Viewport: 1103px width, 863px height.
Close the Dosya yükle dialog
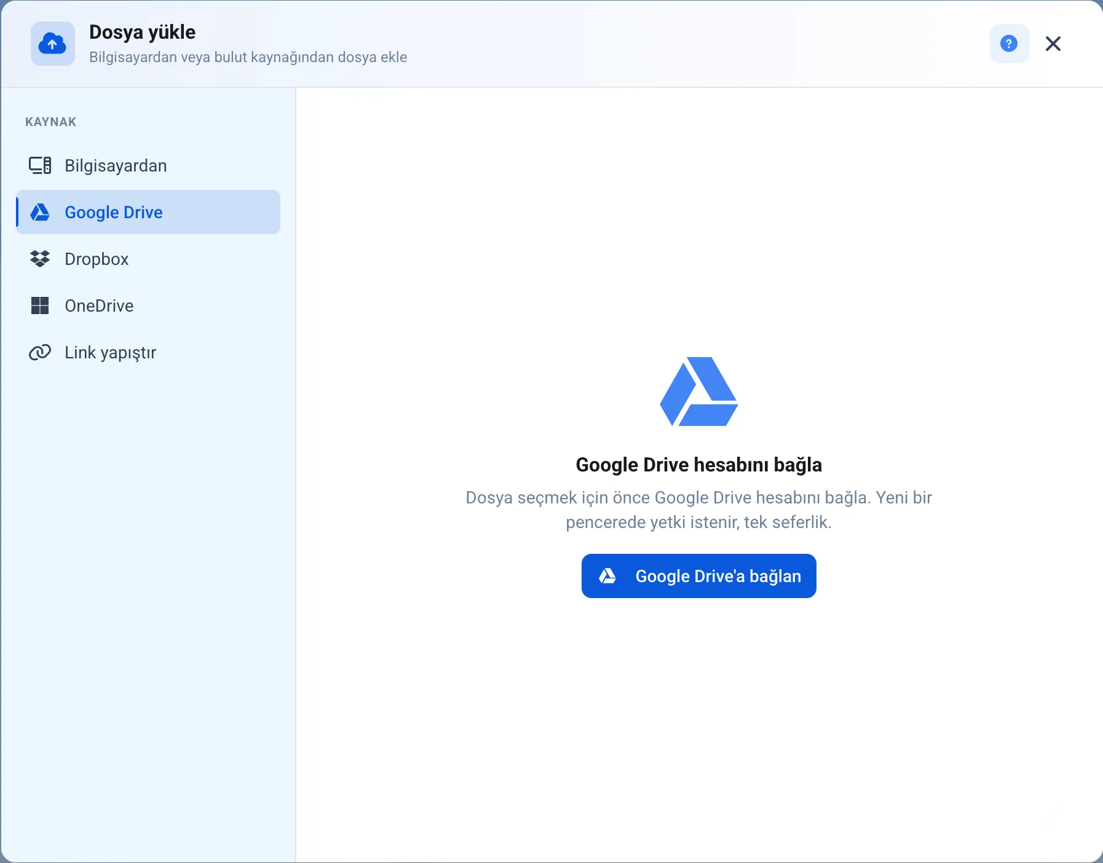click(x=1053, y=44)
